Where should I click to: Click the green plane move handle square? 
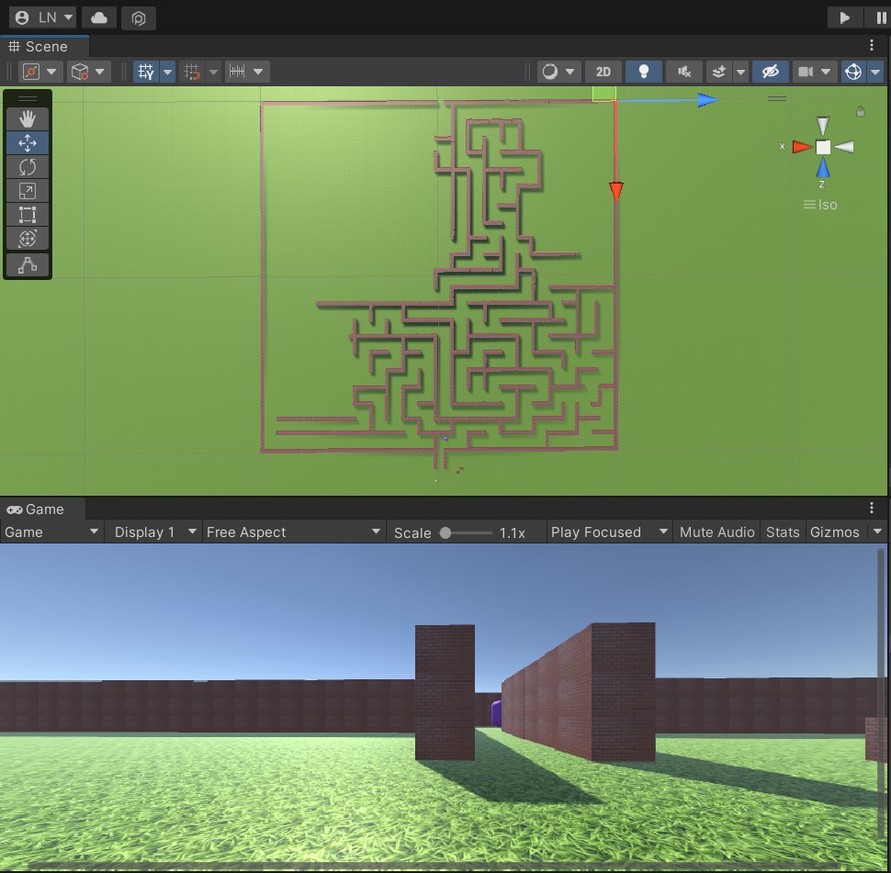point(604,94)
